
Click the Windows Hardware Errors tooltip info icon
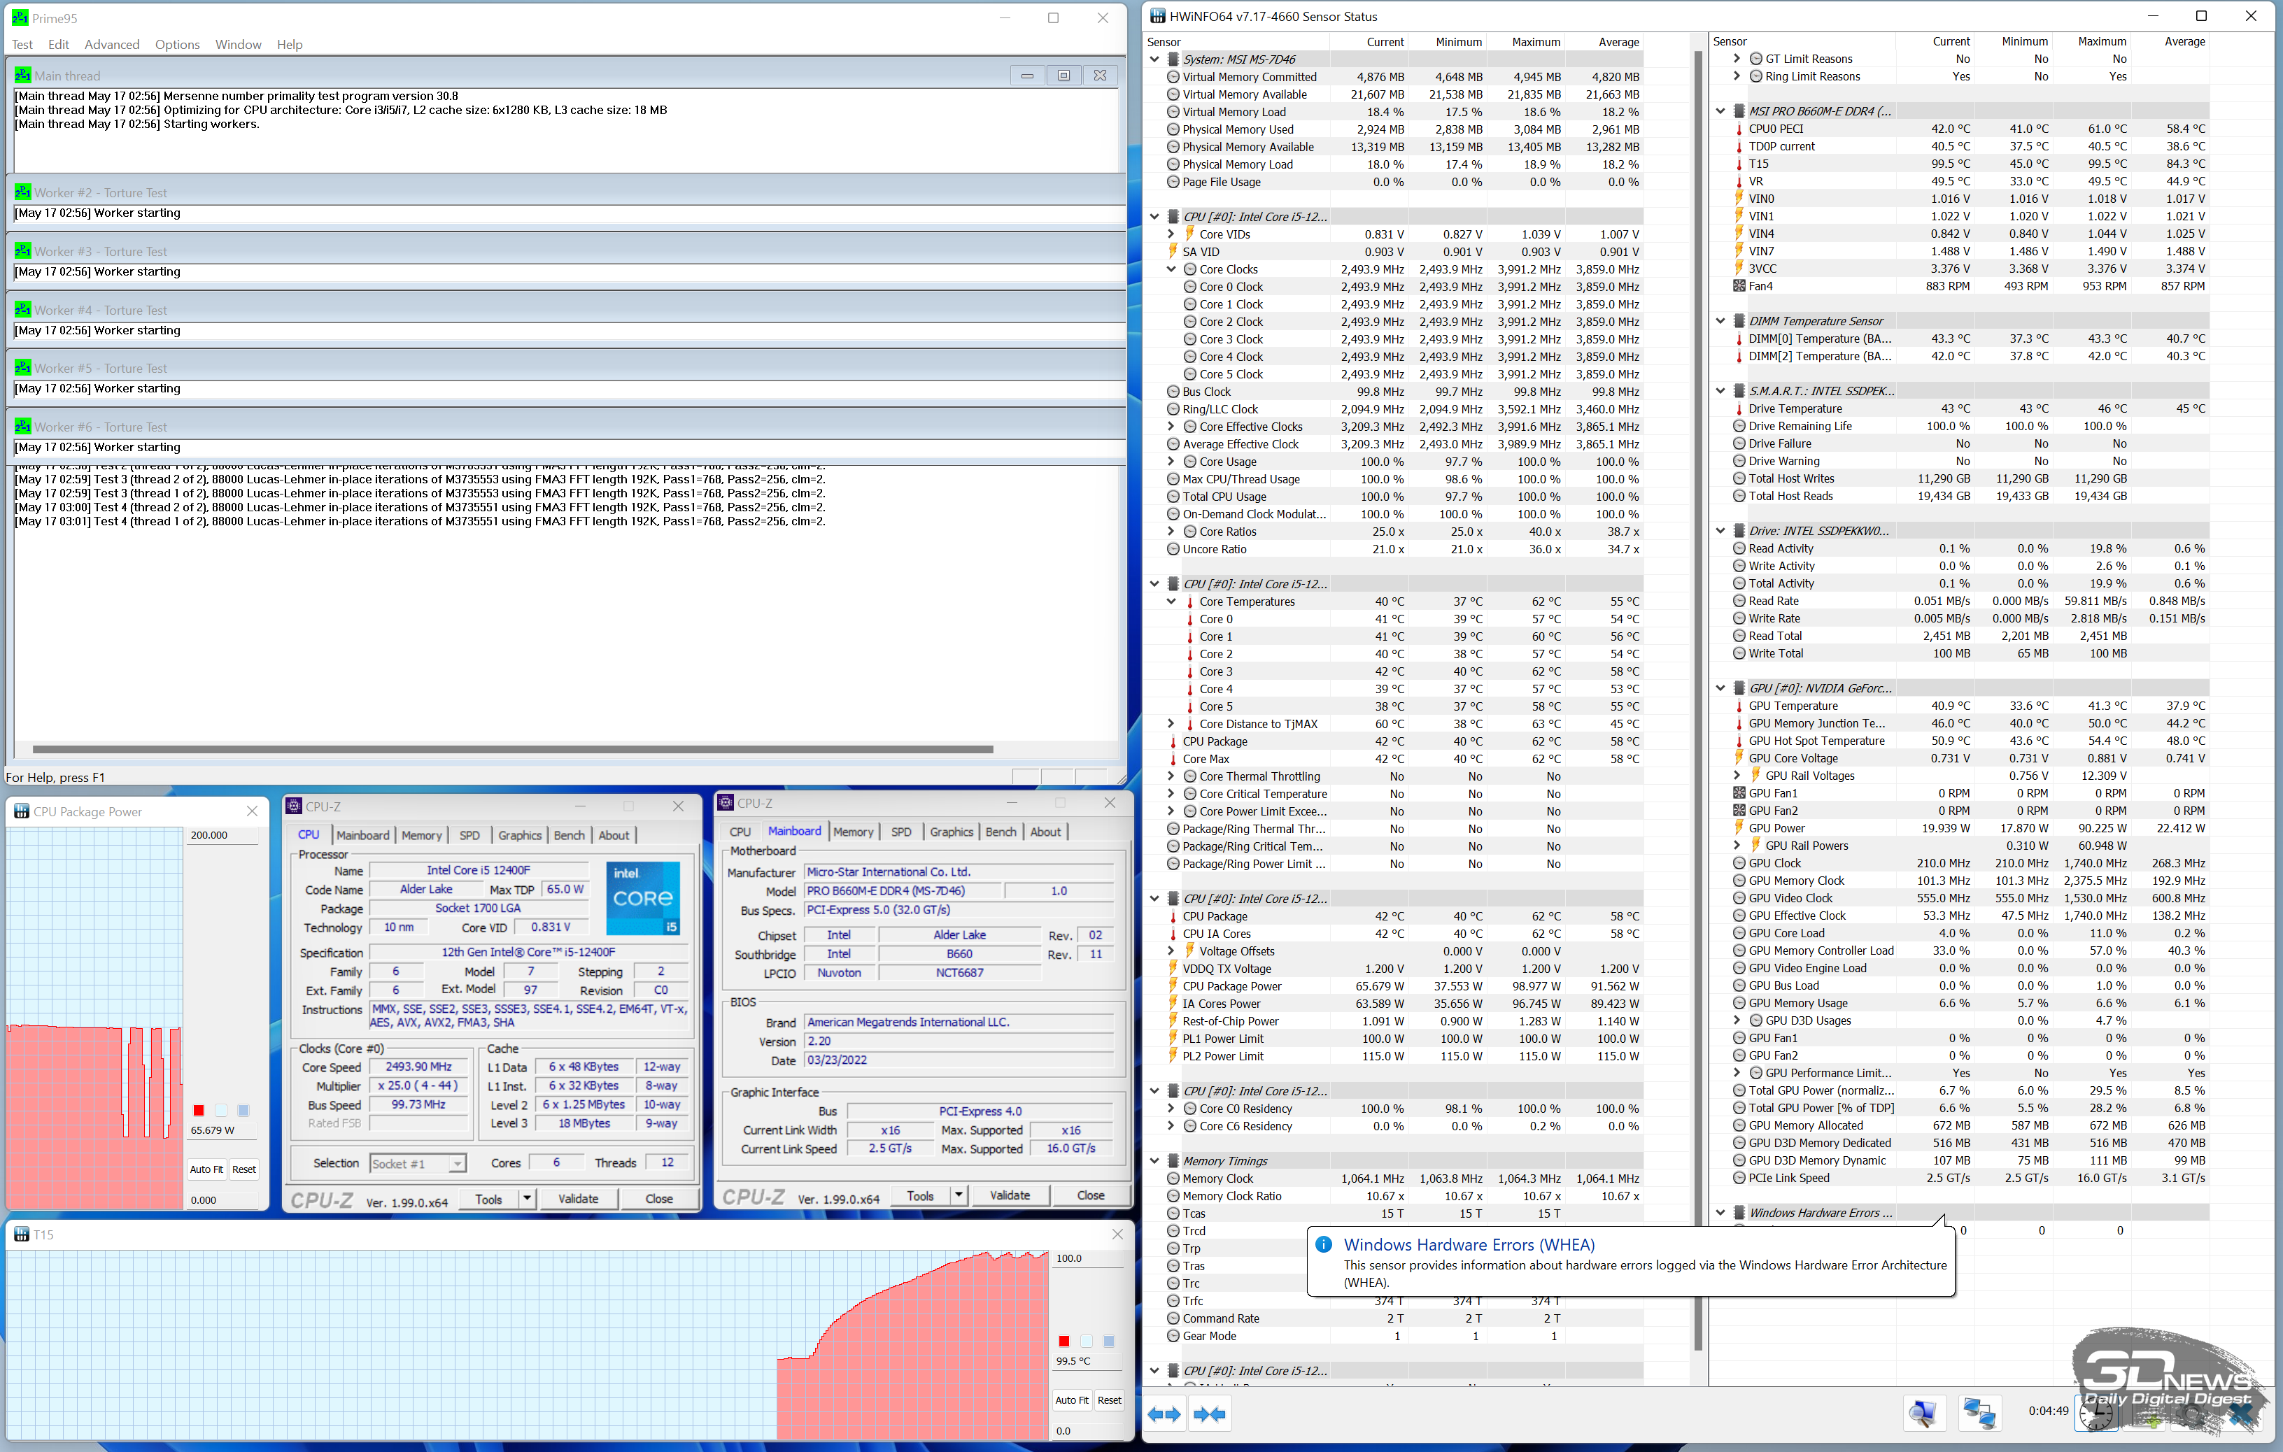coord(1324,1244)
